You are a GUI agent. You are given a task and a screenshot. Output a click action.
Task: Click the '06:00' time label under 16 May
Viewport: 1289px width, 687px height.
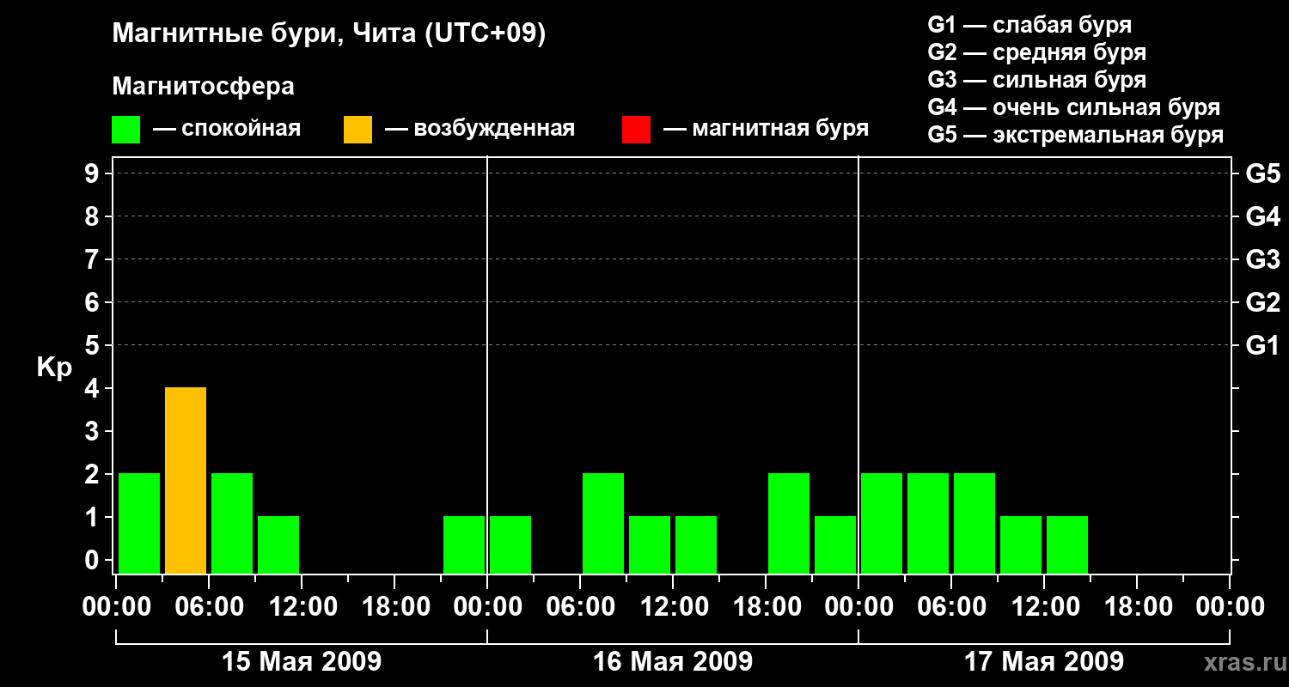(x=580, y=606)
